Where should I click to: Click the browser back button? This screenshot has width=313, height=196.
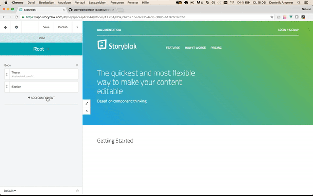point(4,17)
